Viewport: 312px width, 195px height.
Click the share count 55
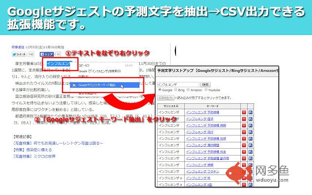point(58,54)
